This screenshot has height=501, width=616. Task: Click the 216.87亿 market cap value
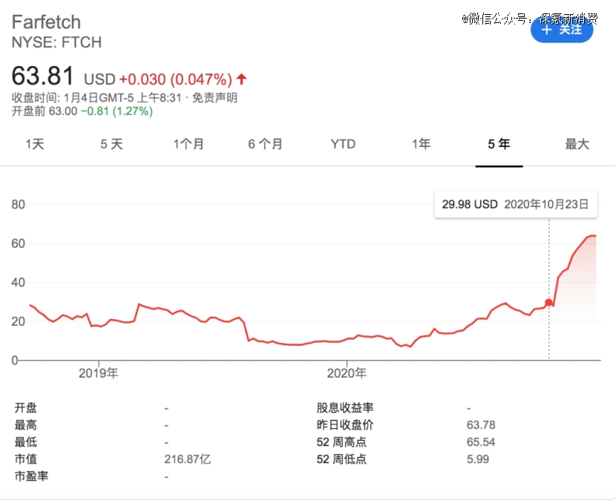click(x=187, y=459)
